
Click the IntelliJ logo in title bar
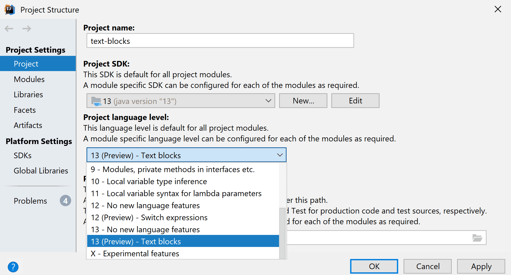pos(10,10)
